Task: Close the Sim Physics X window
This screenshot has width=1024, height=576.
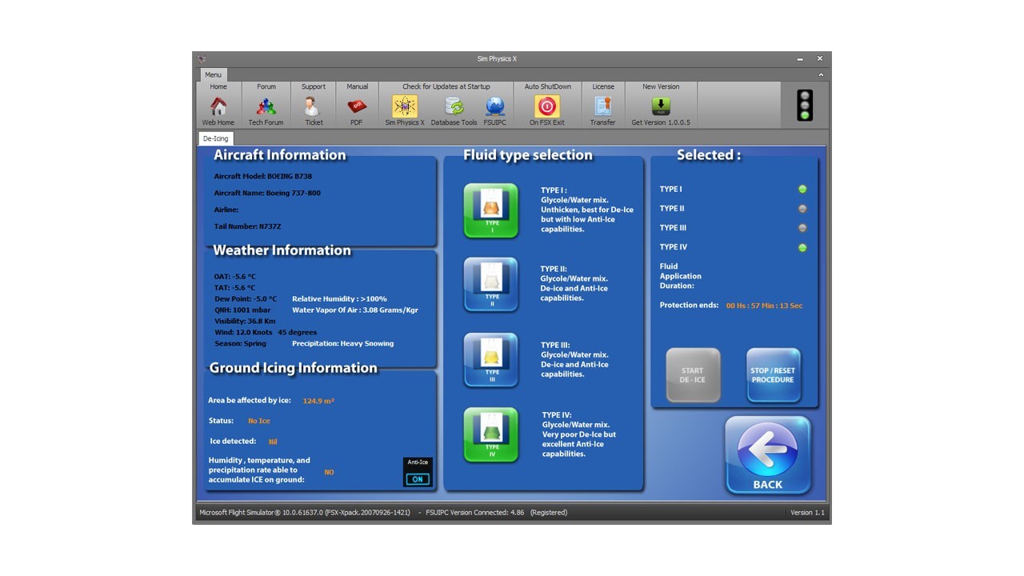Action: point(819,58)
